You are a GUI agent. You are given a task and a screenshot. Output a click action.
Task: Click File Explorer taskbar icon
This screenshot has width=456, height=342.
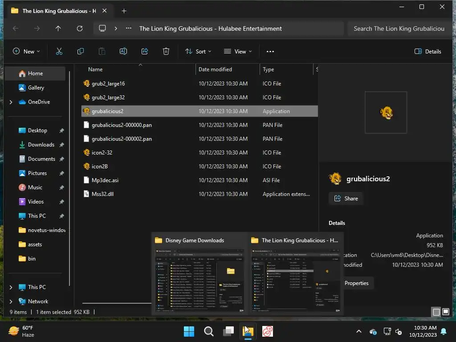click(x=248, y=331)
